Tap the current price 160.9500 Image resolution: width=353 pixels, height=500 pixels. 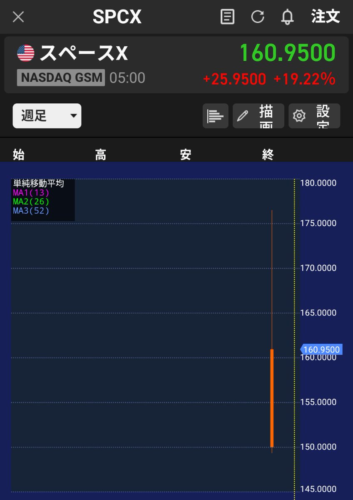288,53
